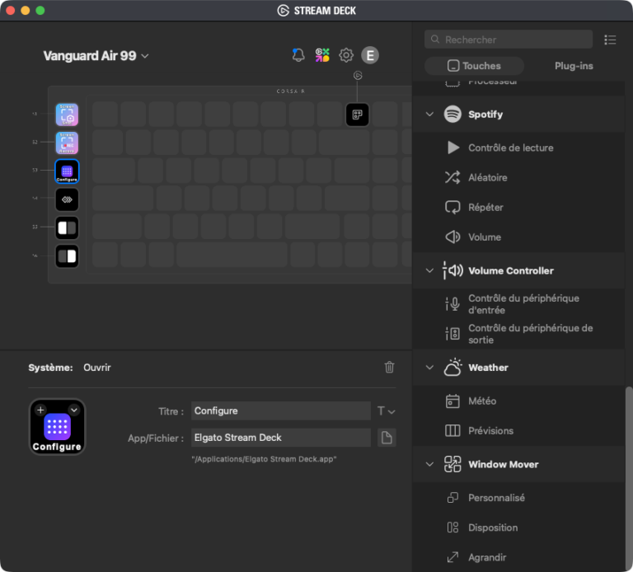Select the black key on the top row

point(357,115)
